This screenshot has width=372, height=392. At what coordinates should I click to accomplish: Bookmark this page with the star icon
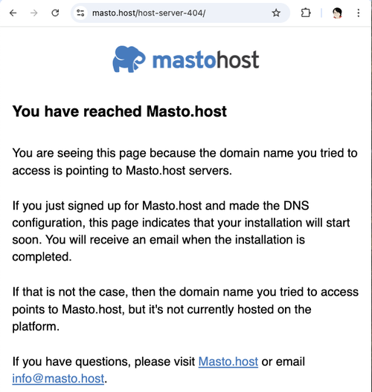276,13
